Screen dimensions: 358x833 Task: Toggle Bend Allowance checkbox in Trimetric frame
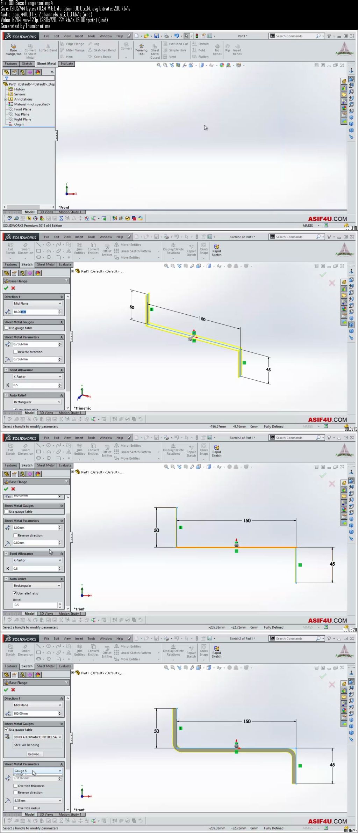click(6, 370)
